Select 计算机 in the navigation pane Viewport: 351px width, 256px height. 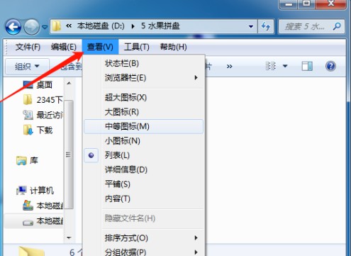tap(35, 191)
